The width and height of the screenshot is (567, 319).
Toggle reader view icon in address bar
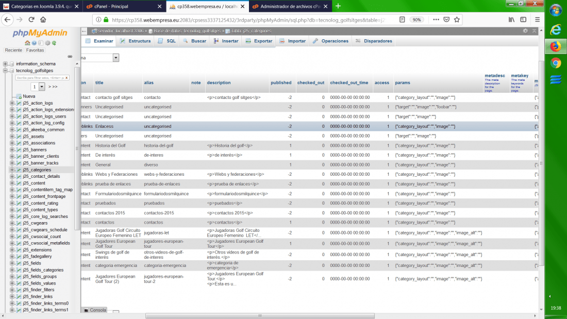(x=402, y=20)
